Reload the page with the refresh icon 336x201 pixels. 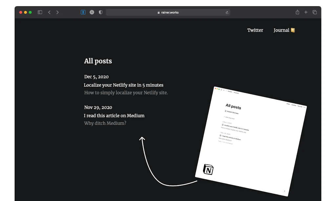227,12
